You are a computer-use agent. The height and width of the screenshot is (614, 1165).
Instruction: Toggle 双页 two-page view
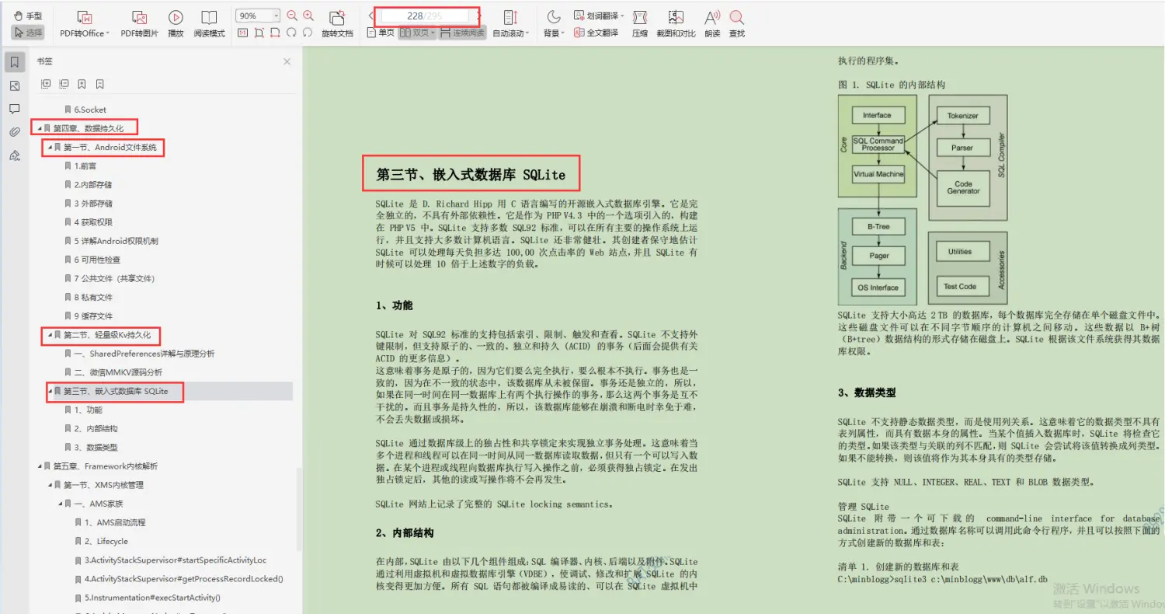[x=417, y=33]
